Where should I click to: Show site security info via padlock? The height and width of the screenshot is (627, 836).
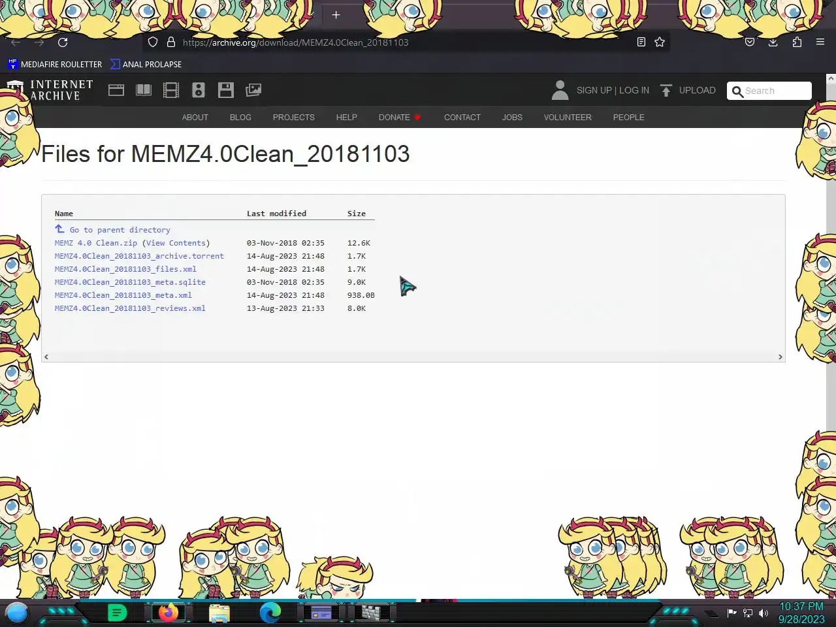tap(171, 42)
